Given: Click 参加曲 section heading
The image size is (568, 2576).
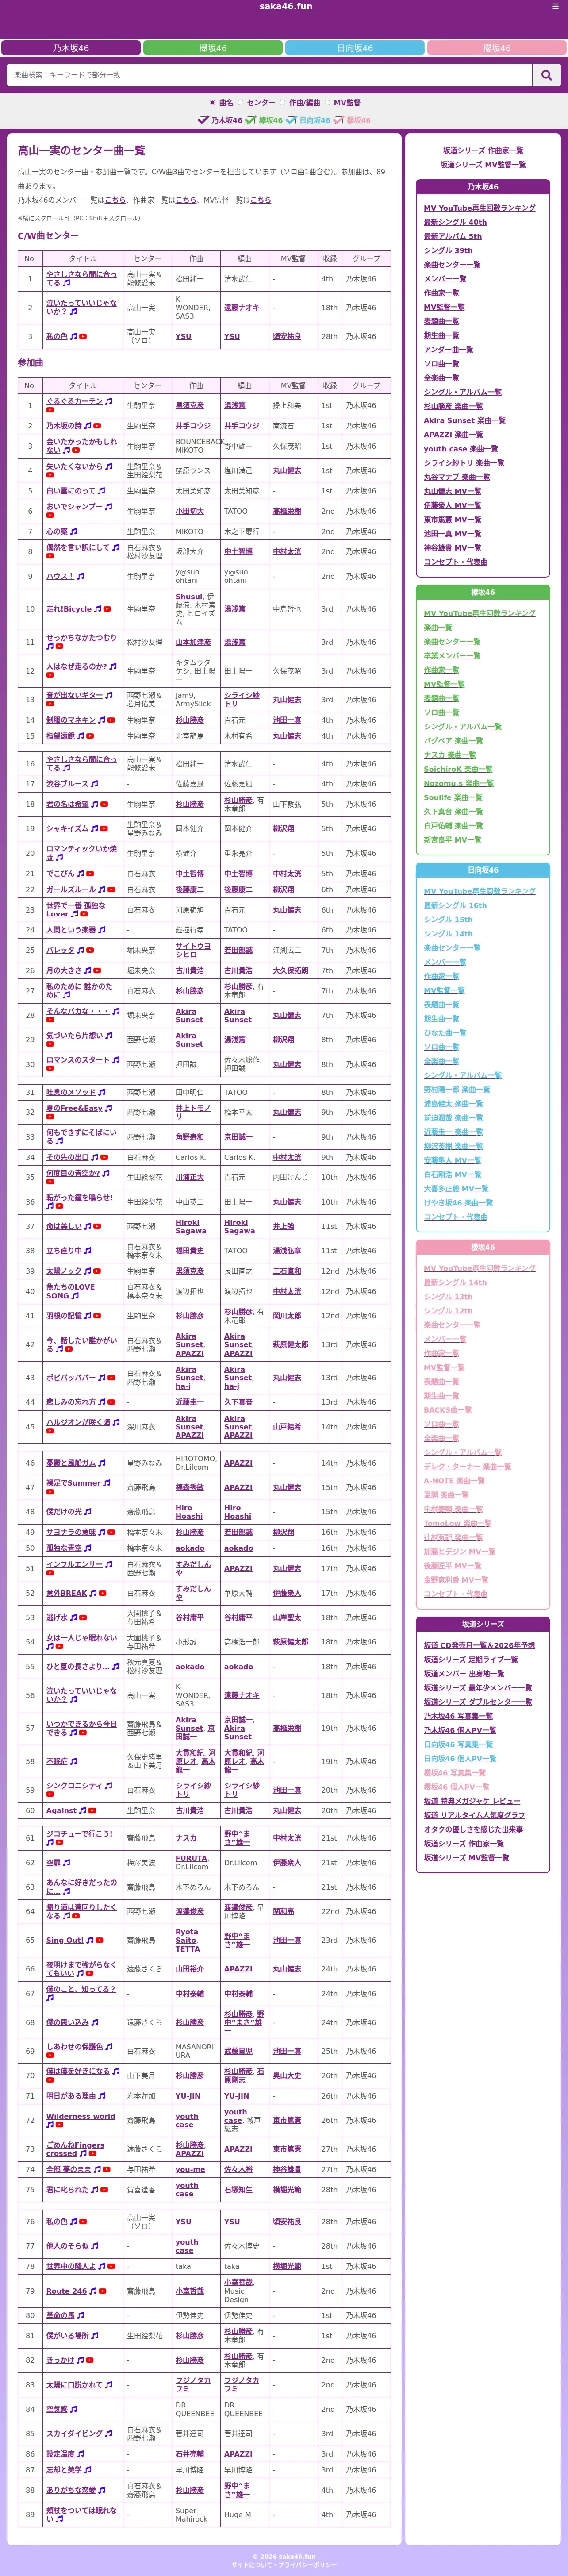Looking at the screenshot, I should coord(30,363).
